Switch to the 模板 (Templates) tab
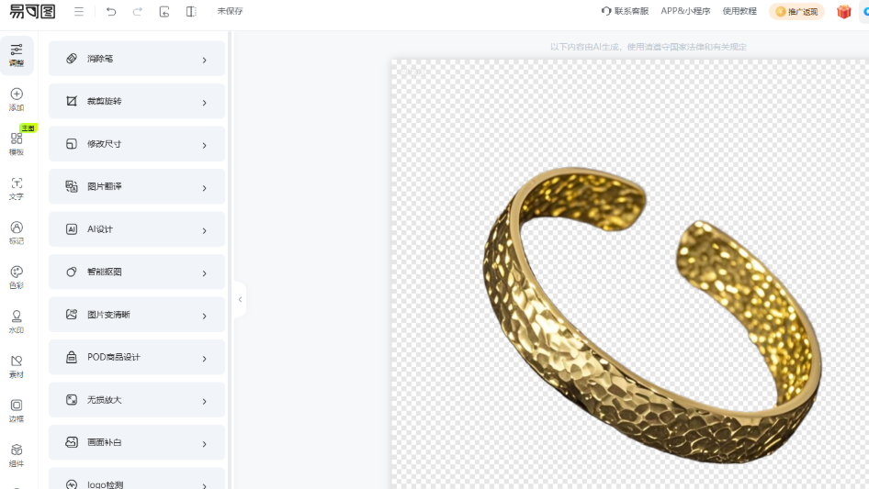This screenshot has height=489, width=869. 17,143
